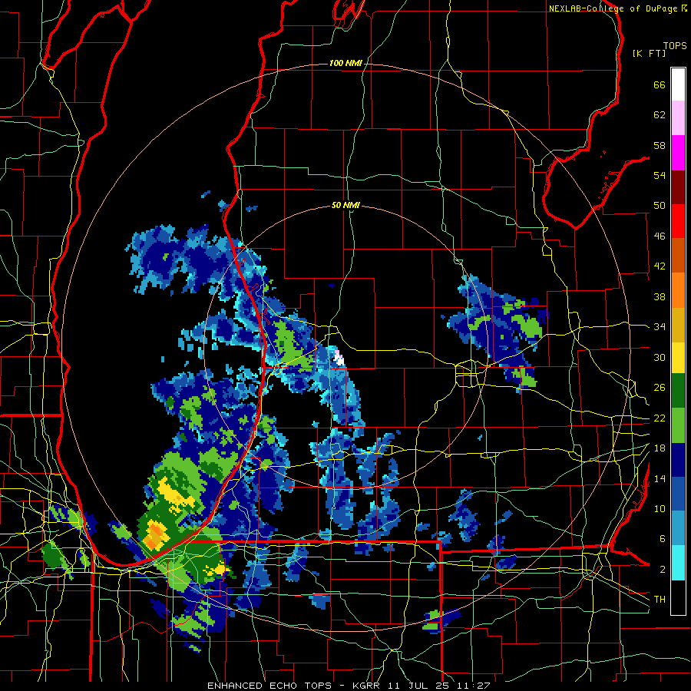Pick the light blue legend swatch
This screenshot has width=691, height=691.
pos(678,528)
